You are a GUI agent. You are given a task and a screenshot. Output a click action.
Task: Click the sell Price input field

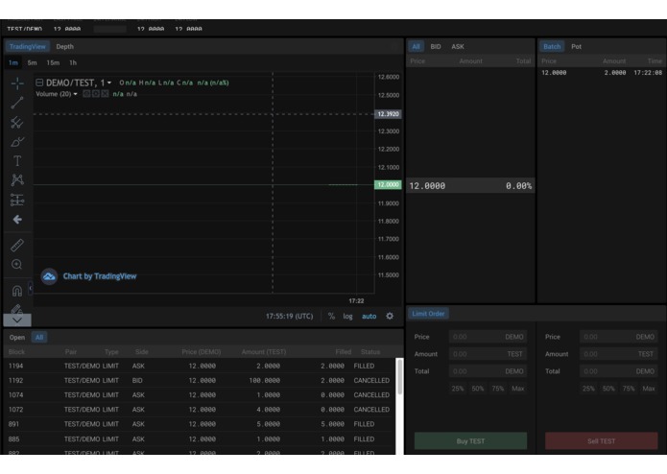point(619,337)
